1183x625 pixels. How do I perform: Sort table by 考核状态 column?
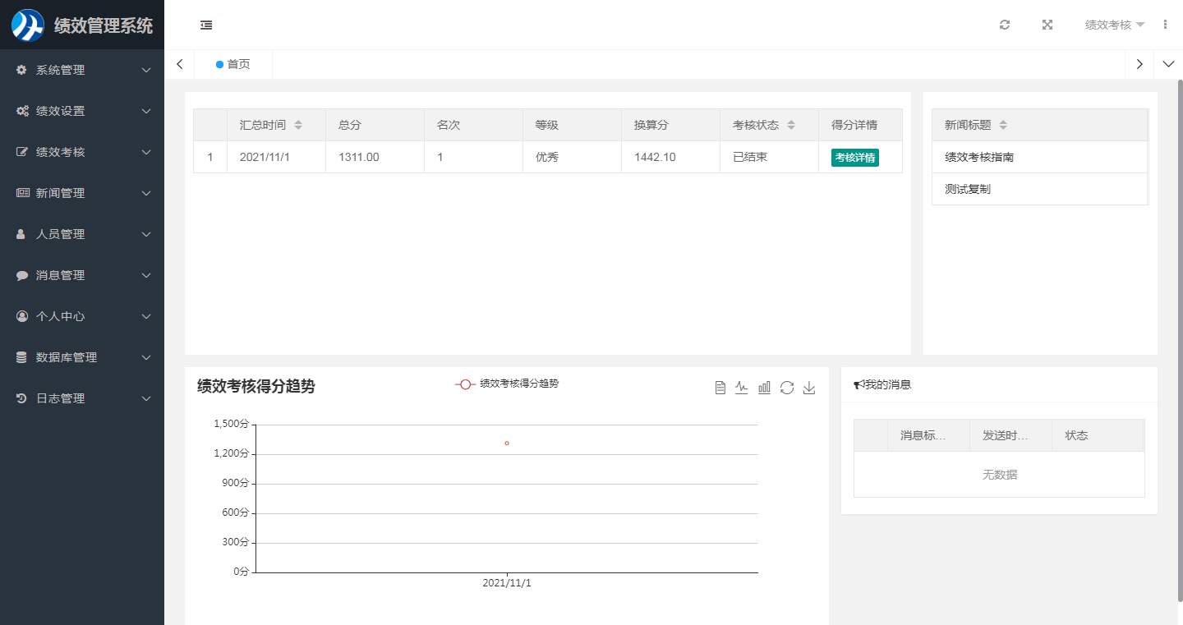point(791,125)
